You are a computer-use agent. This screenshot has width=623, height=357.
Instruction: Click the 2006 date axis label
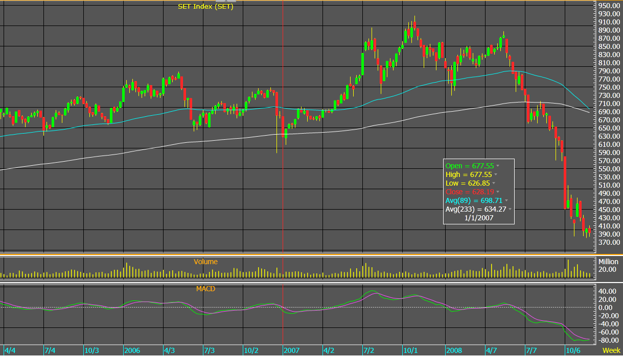132,351
